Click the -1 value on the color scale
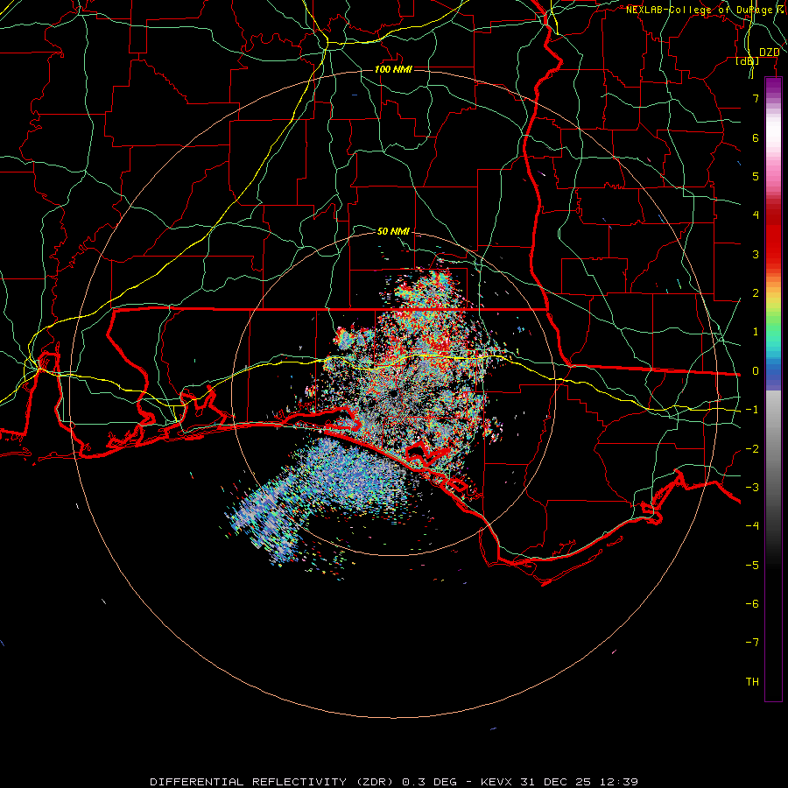This screenshot has height=788, width=788. [752, 410]
